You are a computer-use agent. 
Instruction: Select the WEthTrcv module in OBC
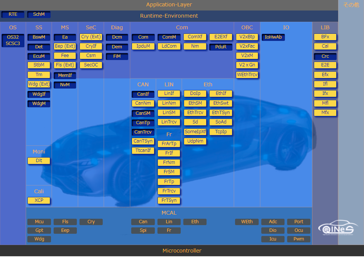coord(247,75)
